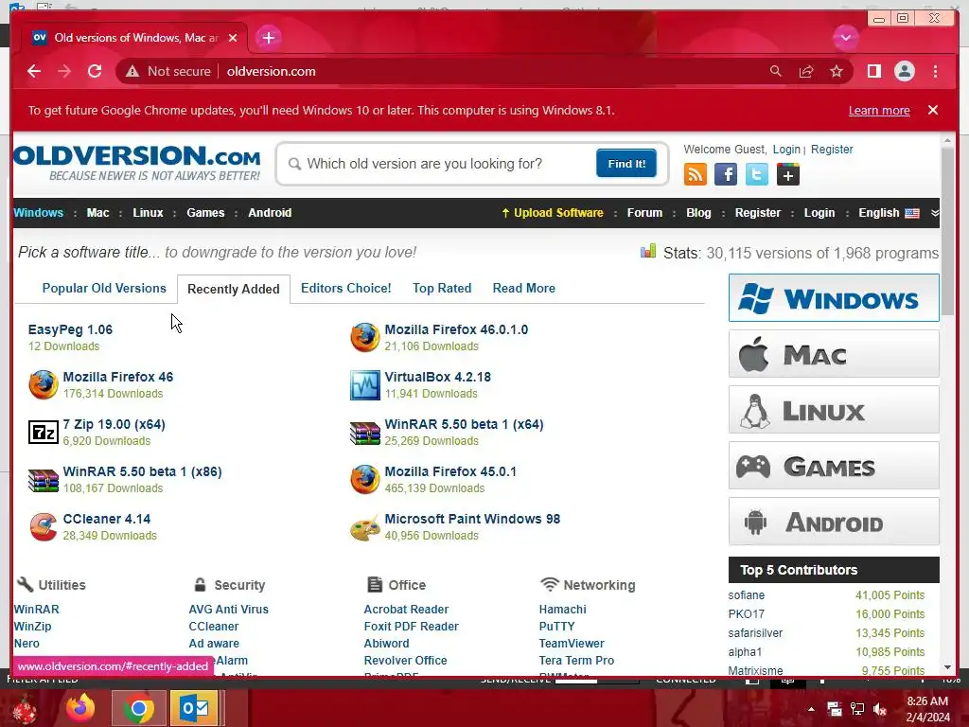Open the Acrobat Reader link under Office
Screen dimensions: 969x727
click(406, 609)
